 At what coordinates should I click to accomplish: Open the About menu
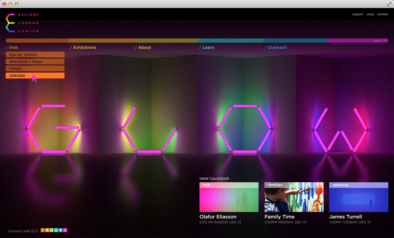point(143,47)
